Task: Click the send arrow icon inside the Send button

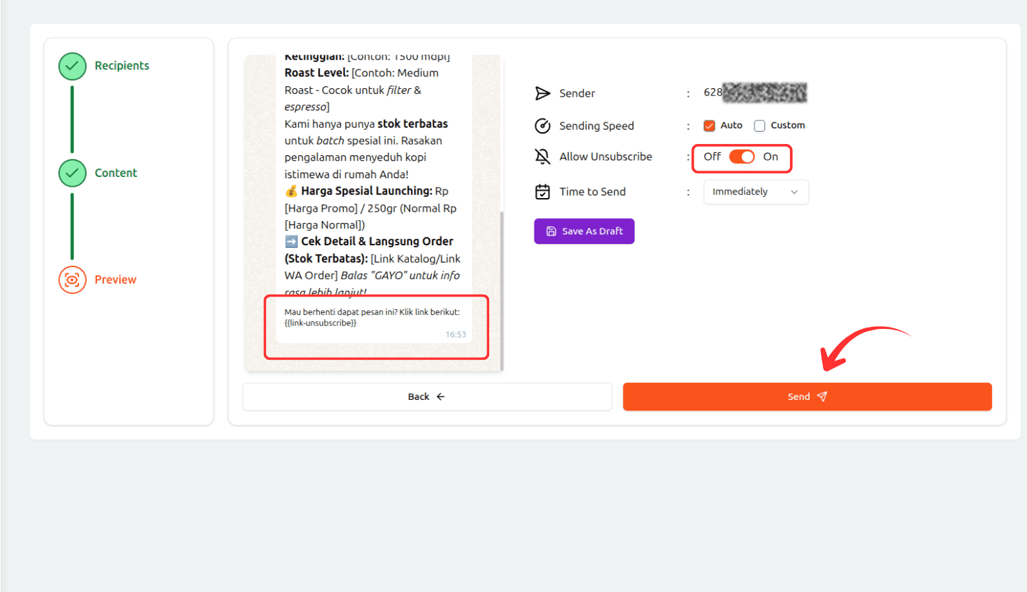Action: pyautogui.click(x=822, y=396)
